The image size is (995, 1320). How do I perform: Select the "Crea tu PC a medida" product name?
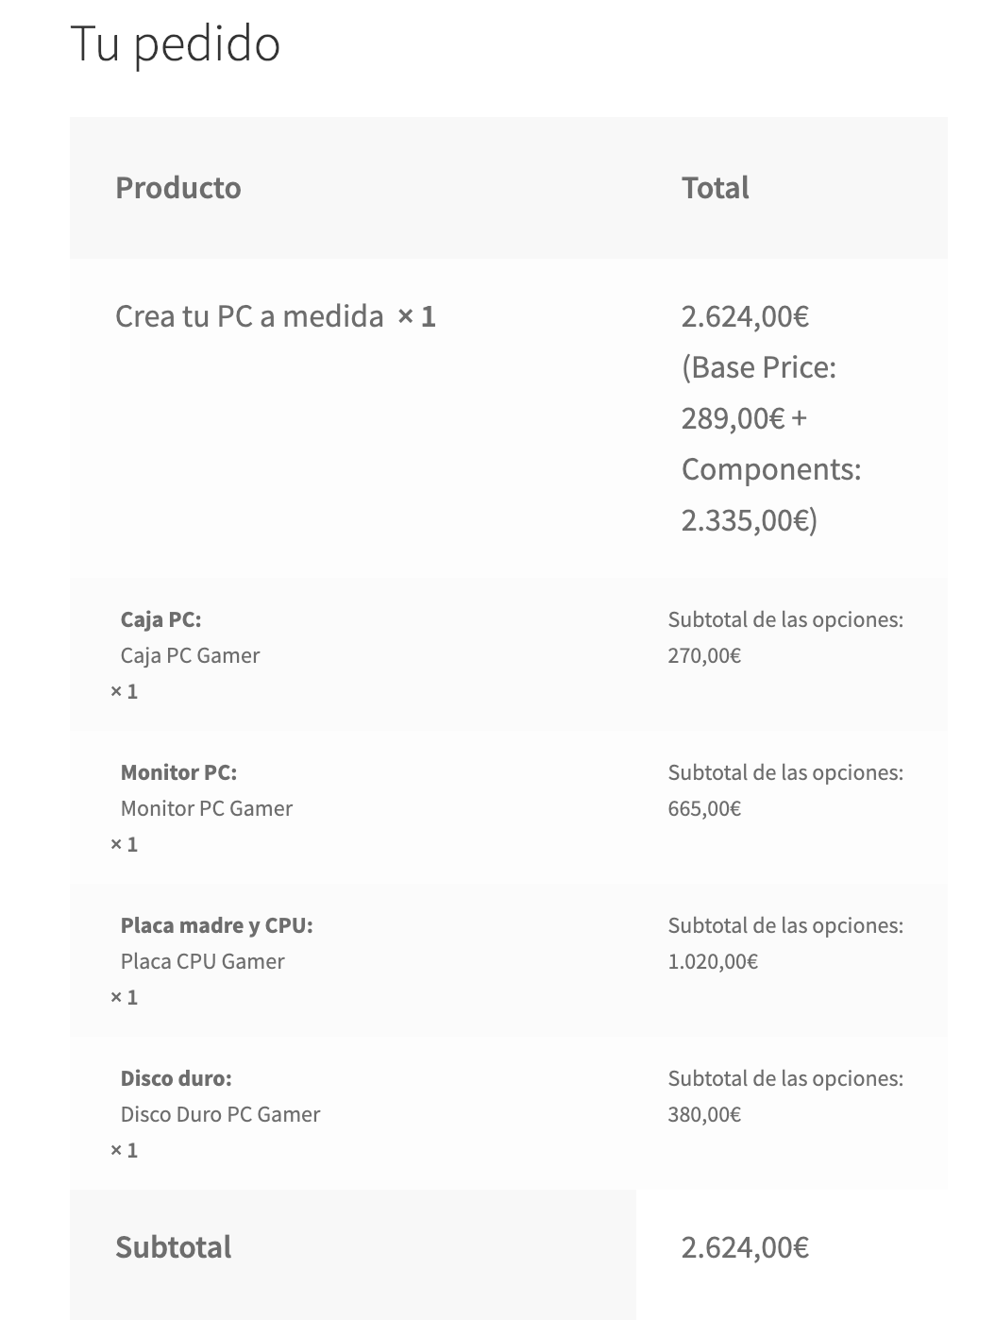(x=249, y=316)
